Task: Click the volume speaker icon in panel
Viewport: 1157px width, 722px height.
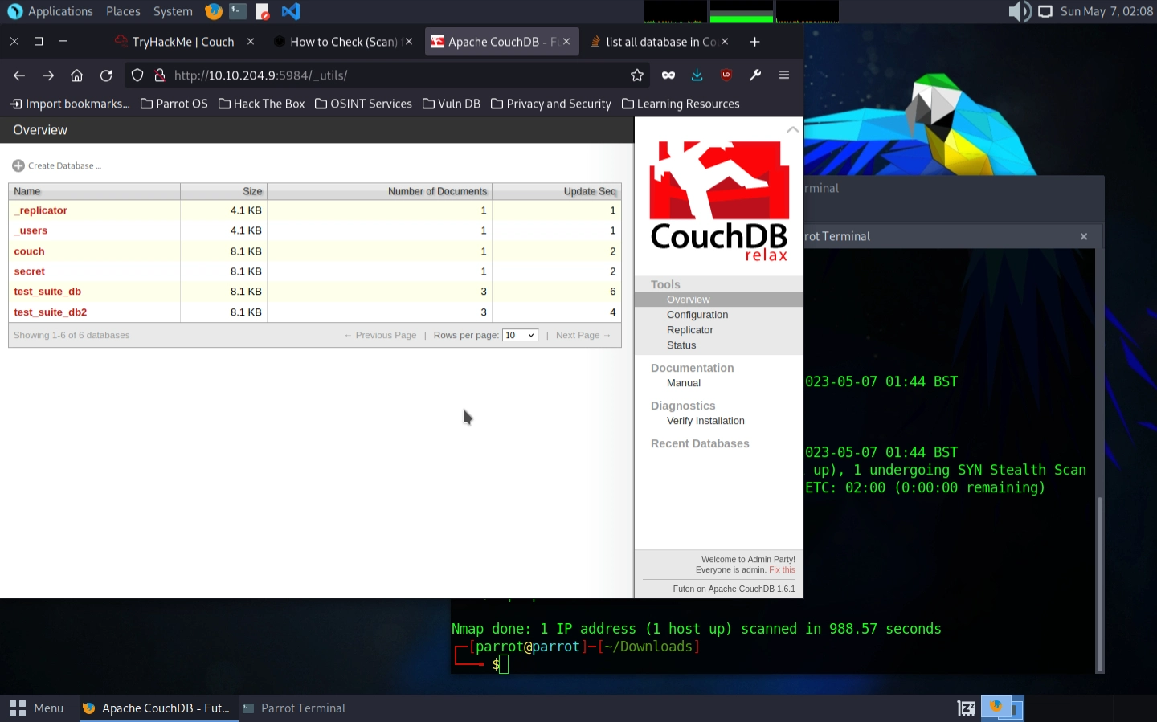Action: [1019, 11]
